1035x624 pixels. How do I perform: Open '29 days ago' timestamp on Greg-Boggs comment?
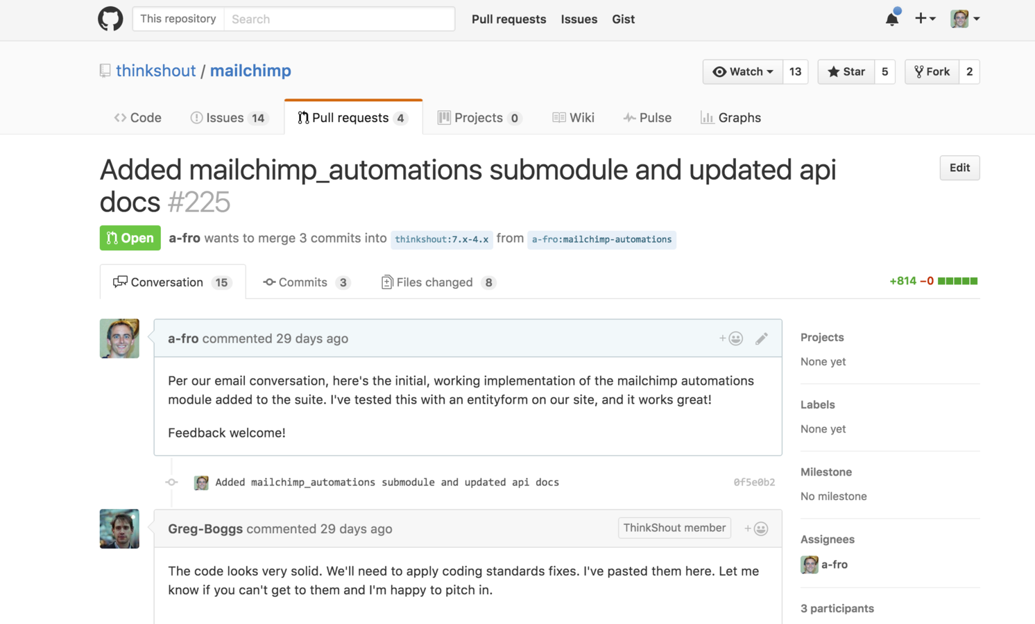coord(356,529)
